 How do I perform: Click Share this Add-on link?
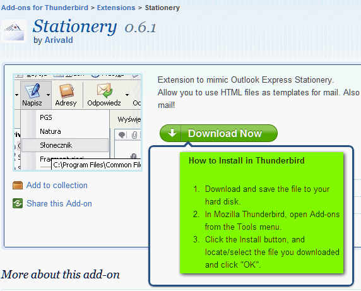[x=59, y=203]
